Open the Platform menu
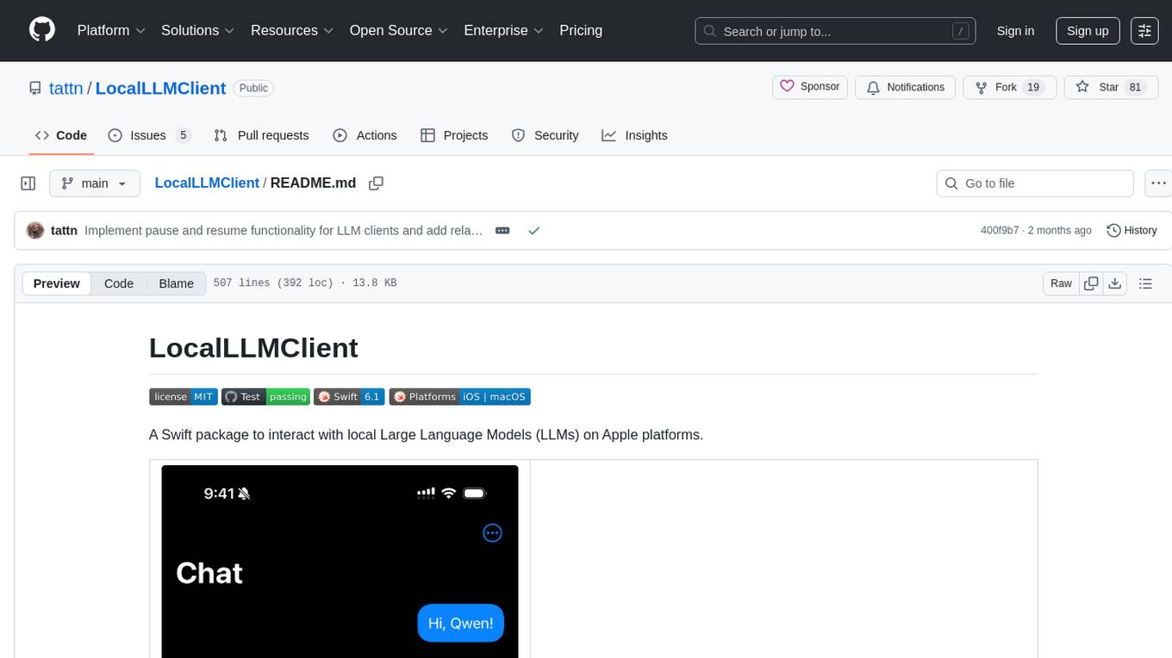Image resolution: width=1172 pixels, height=658 pixels. (111, 30)
